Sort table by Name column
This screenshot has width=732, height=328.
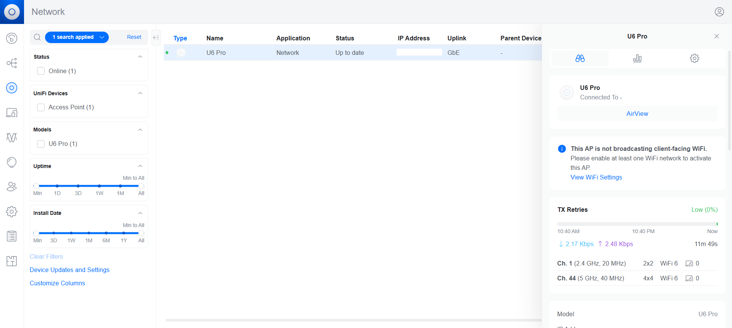(215, 38)
